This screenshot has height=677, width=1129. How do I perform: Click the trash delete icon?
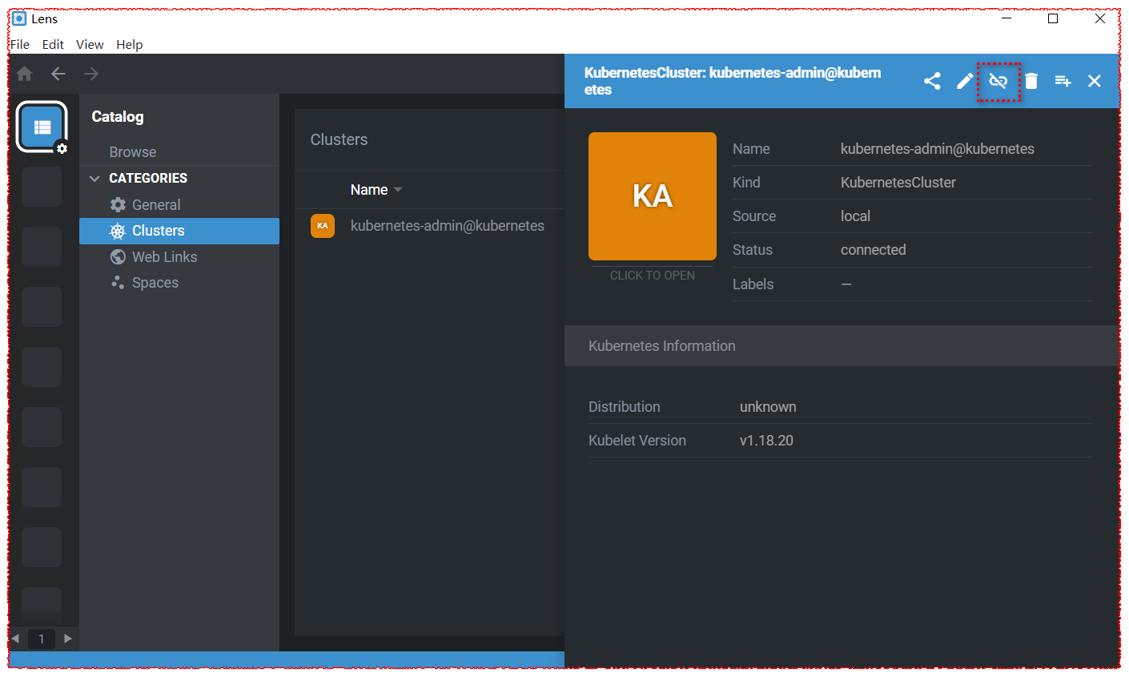tap(1031, 81)
